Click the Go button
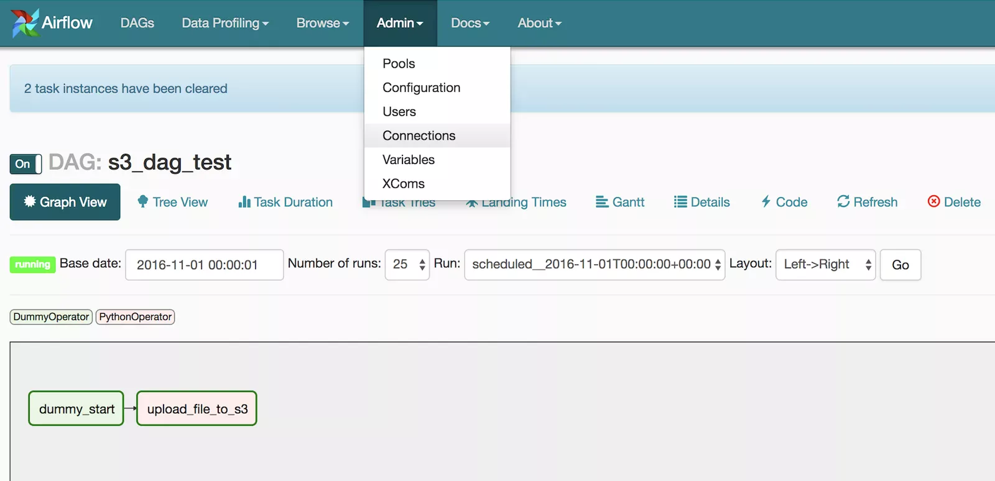Screen dimensions: 995x481 (x=900, y=265)
